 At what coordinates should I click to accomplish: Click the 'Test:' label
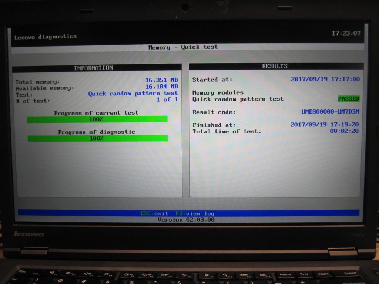point(24,95)
